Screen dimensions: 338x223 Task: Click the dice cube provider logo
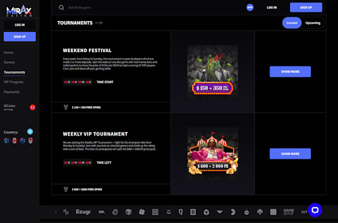click(x=128, y=212)
